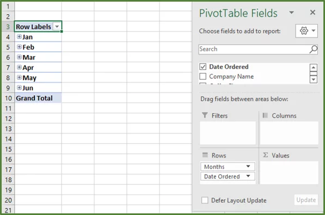
Task: Select row header 11
Action: point(8,108)
